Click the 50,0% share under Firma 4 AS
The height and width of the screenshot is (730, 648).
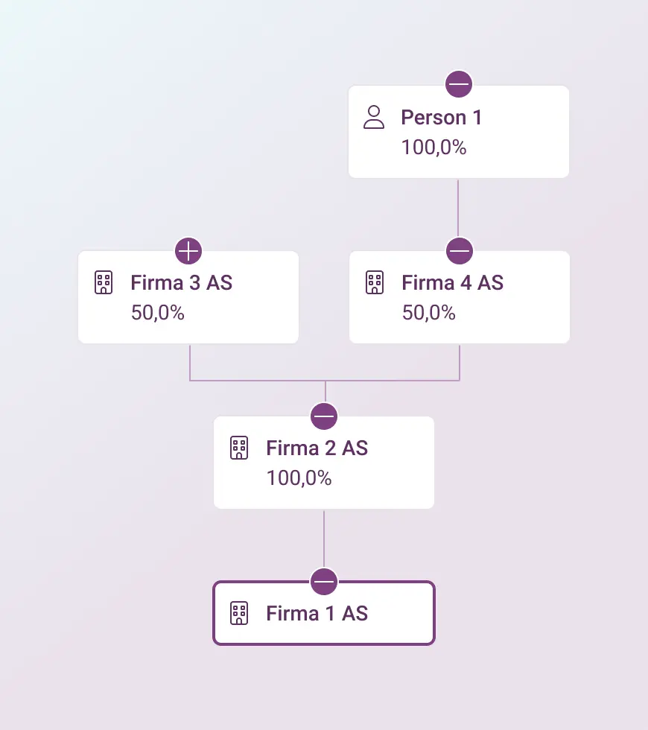[429, 312]
